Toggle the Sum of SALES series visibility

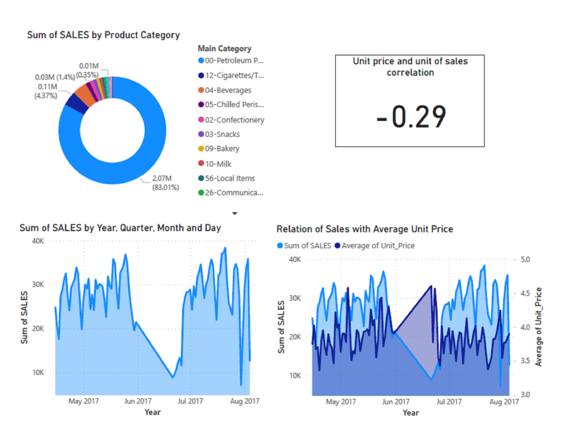pos(307,245)
